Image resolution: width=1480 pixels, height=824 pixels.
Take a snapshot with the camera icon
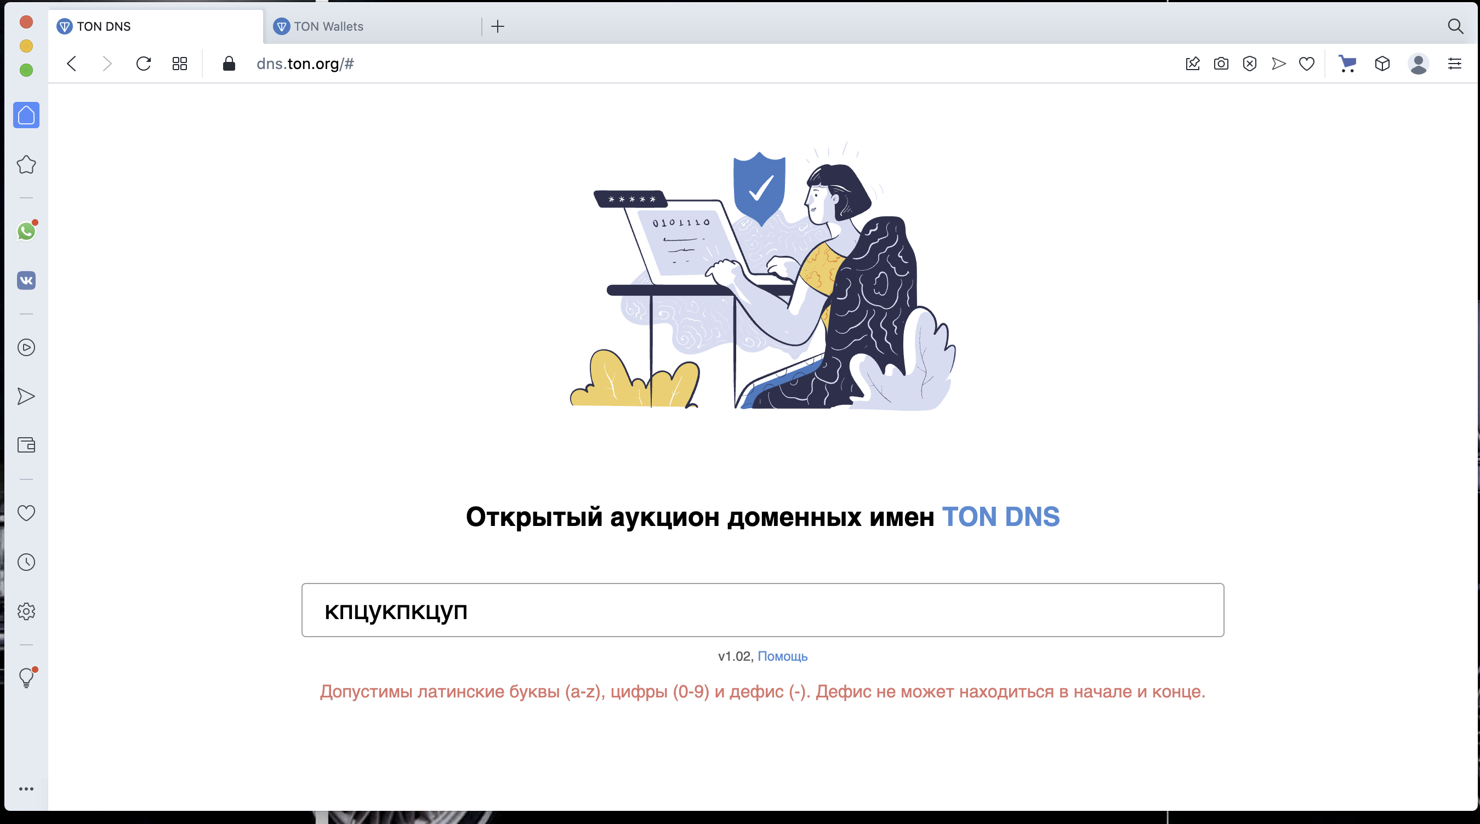pyautogui.click(x=1221, y=63)
